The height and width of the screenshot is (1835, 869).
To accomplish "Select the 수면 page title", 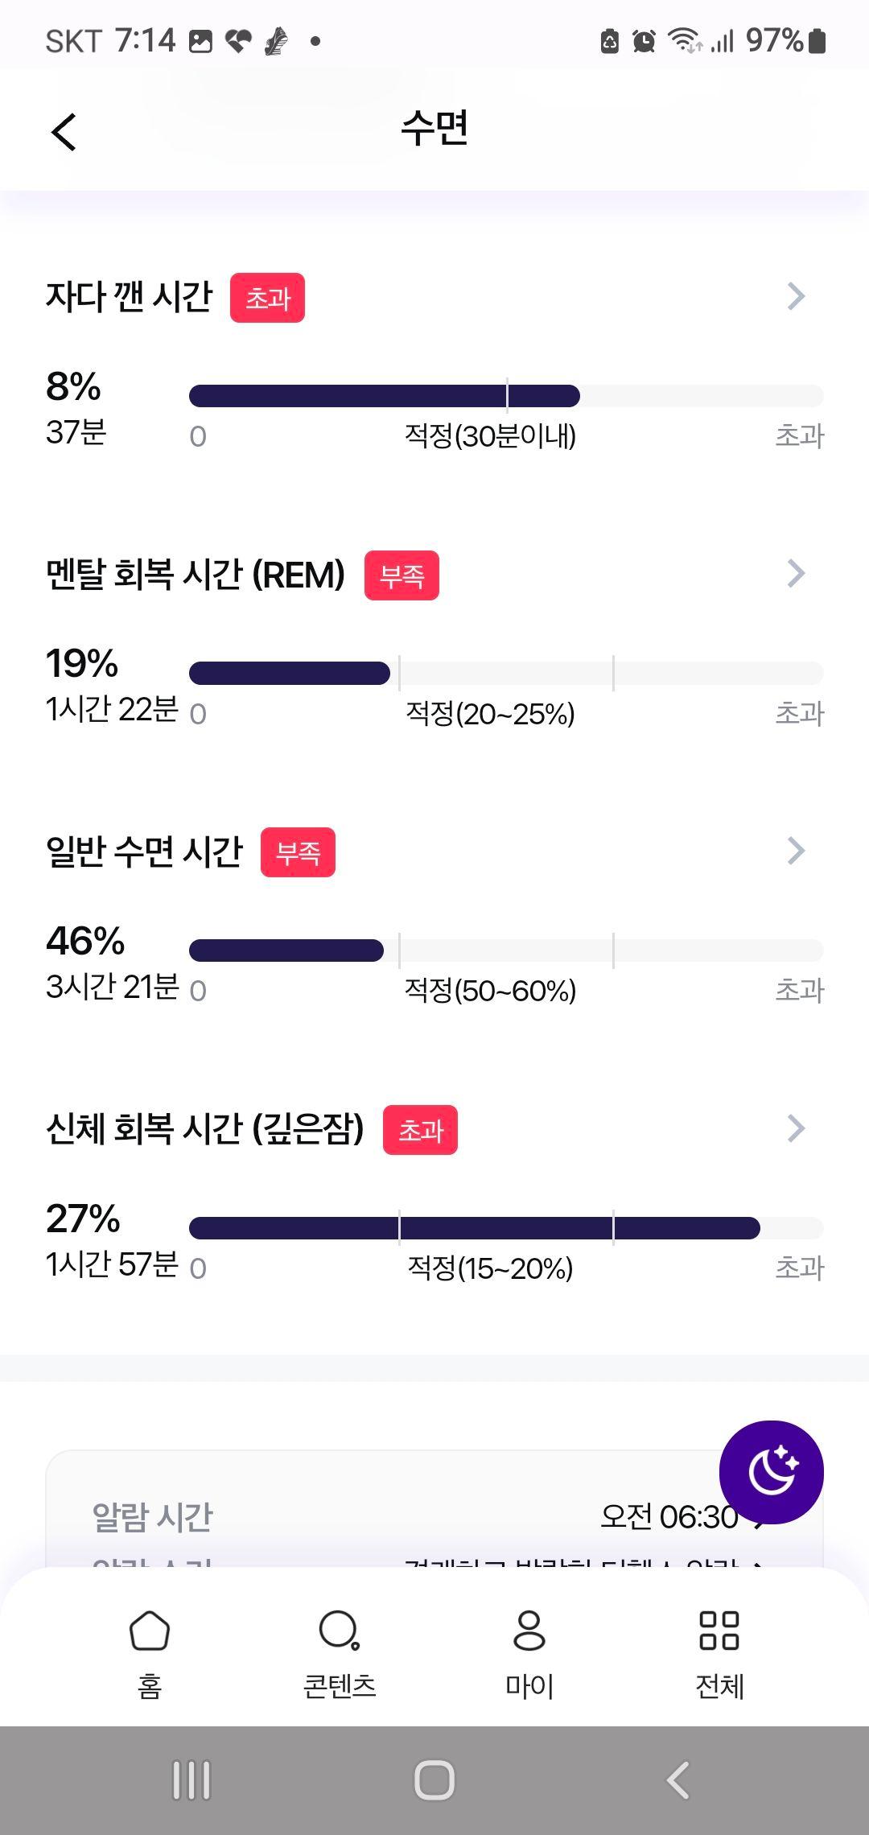I will coord(434,129).
